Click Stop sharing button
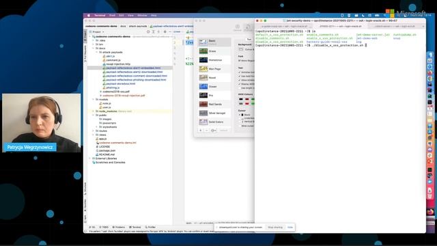The height and width of the screenshot is (246, 437). tap(275, 228)
